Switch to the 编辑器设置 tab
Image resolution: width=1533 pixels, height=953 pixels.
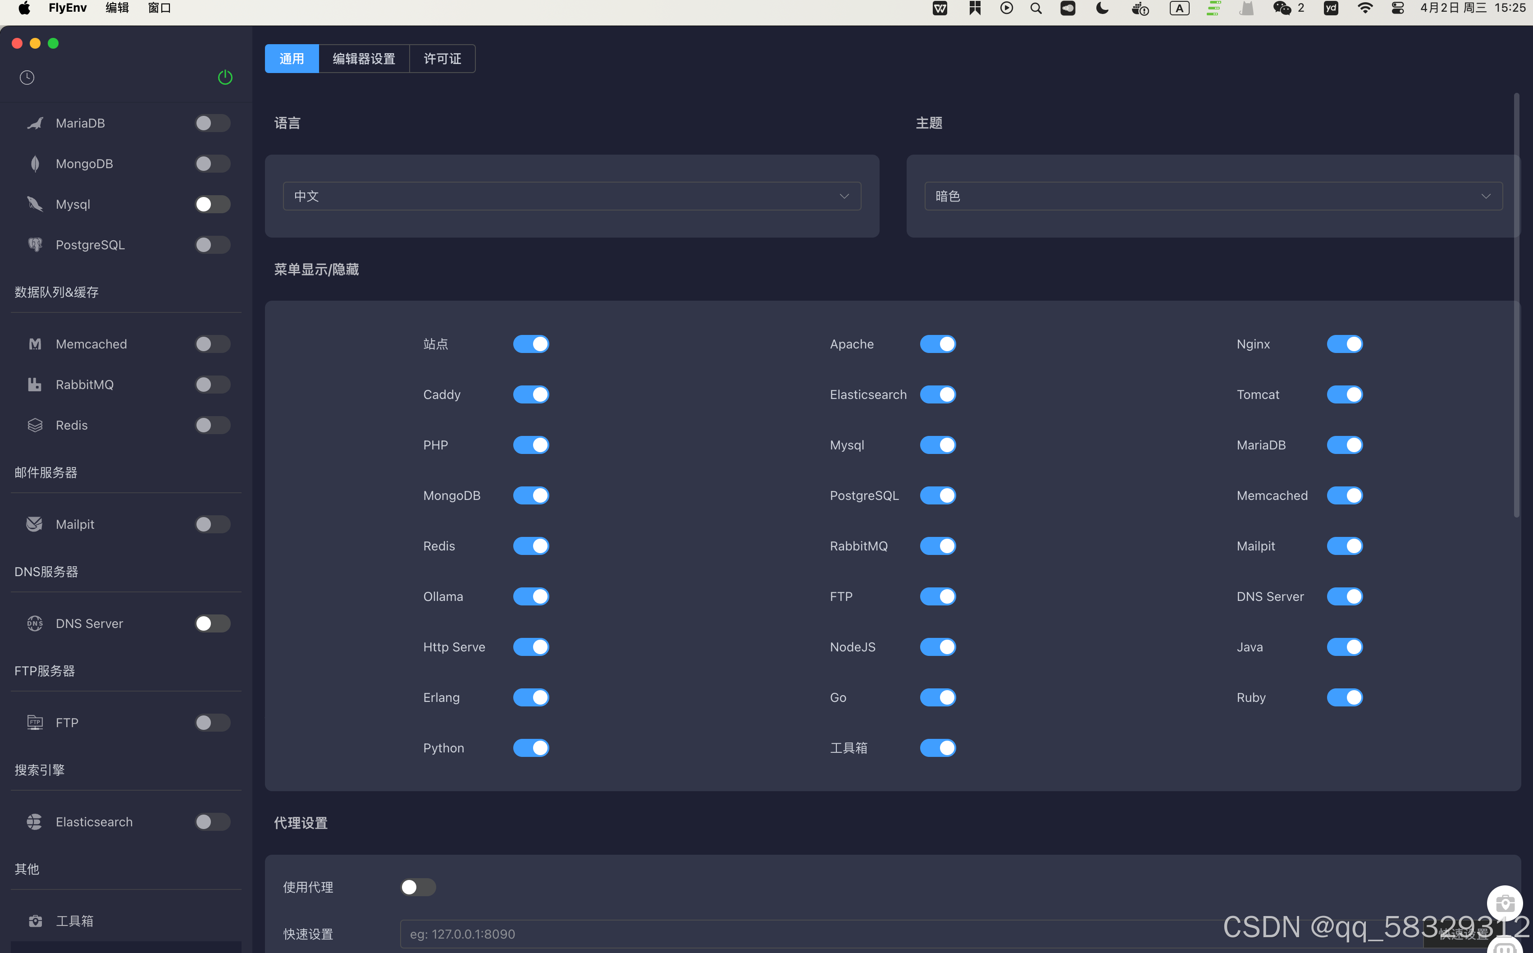(x=363, y=59)
